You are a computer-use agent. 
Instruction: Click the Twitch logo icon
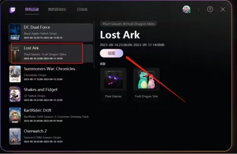pyautogui.click(x=12, y=10)
